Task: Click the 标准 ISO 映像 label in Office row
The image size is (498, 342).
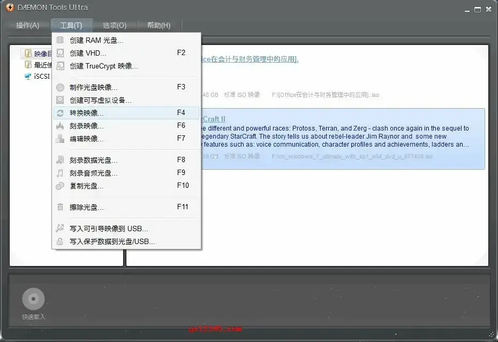Action: (x=242, y=95)
